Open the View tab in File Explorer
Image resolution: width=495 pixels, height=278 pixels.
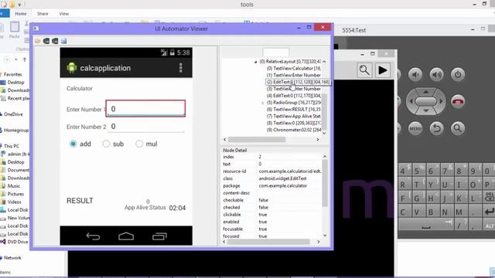tap(63, 14)
